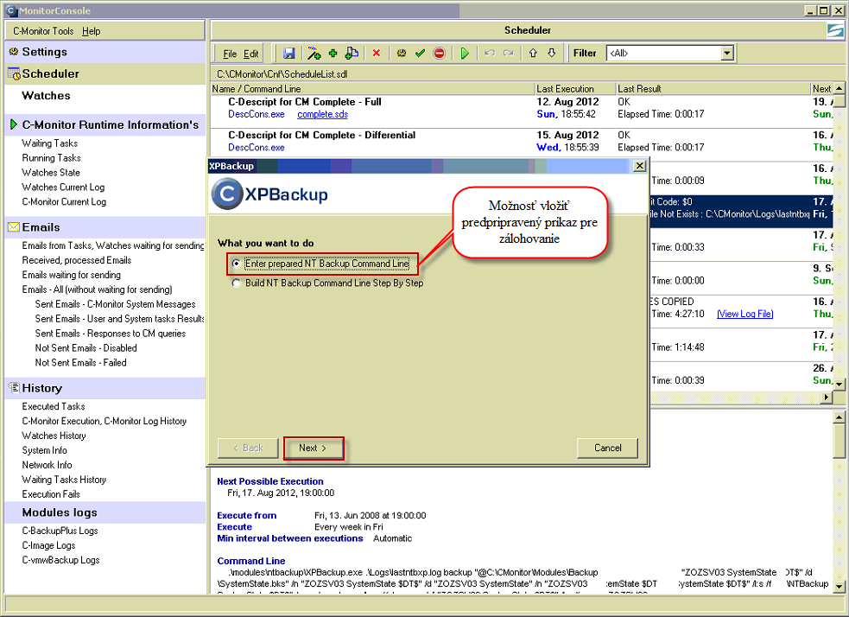This screenshot has height=617, width=849.
Task: Click the green play run icon
Action: pyautogui.click(x=465, y=53)
